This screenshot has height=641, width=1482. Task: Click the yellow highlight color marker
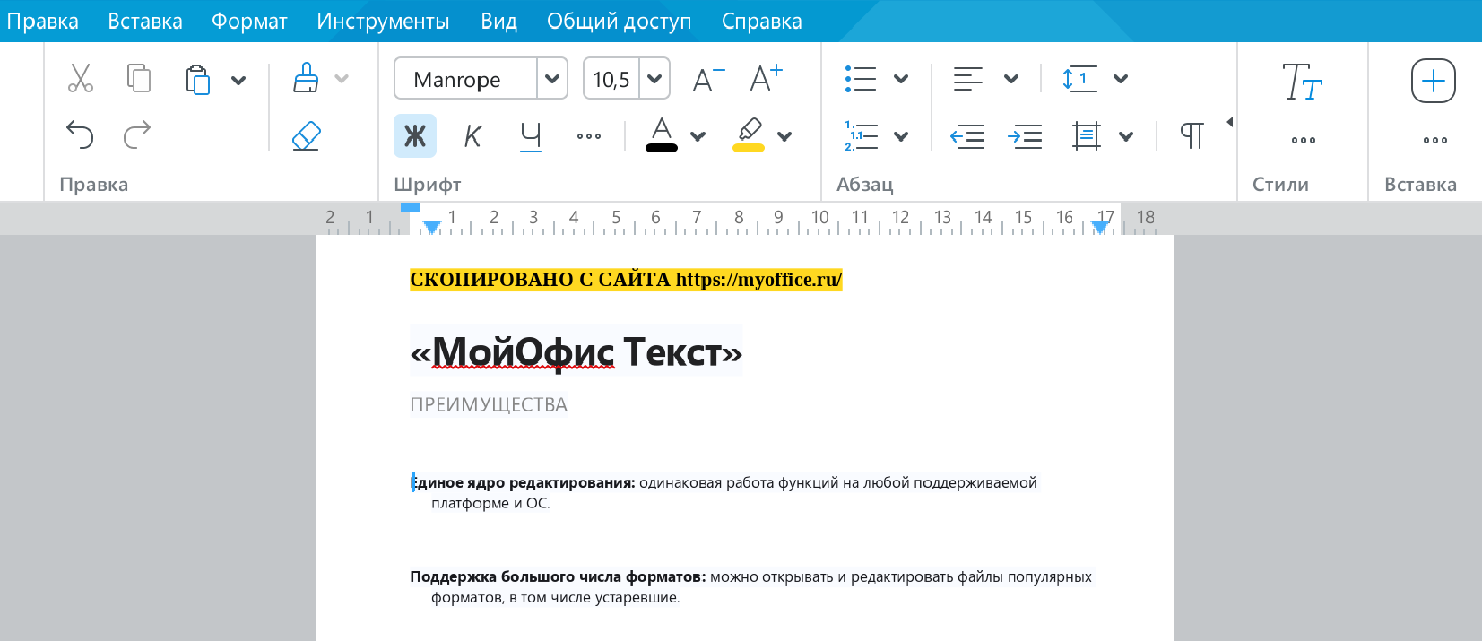click(750, 135)
